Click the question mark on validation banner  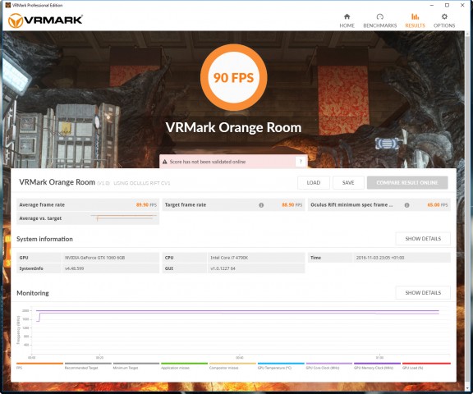click(x=301, y=162)
